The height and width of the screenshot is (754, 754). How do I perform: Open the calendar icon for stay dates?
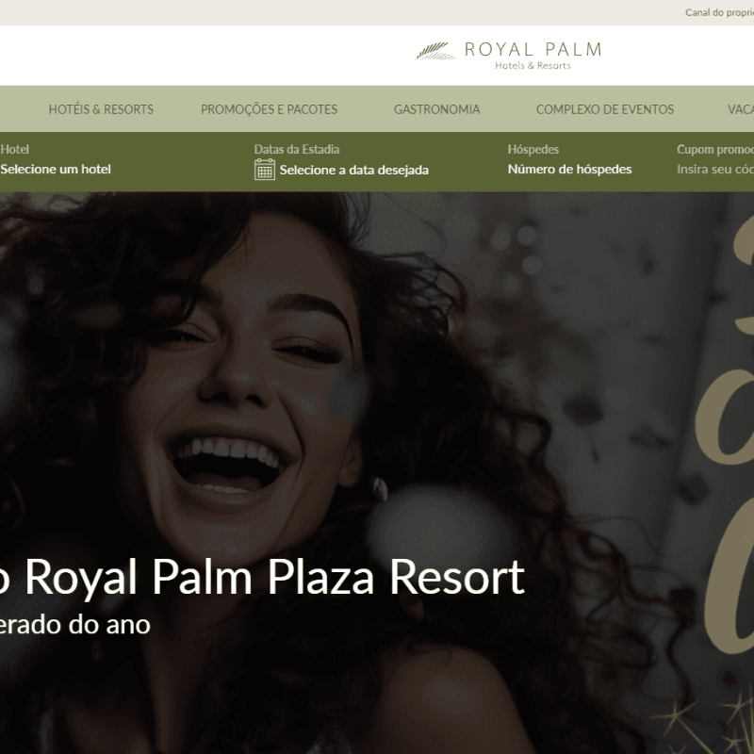pos(265,170)
